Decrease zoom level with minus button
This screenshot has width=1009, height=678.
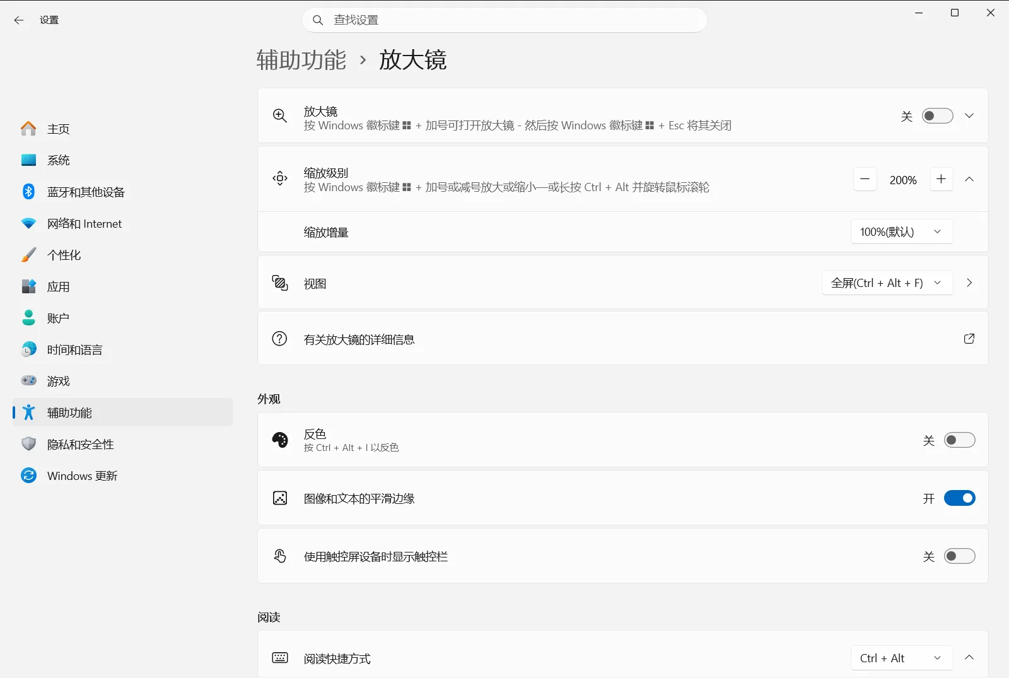[x=865, y=180]
